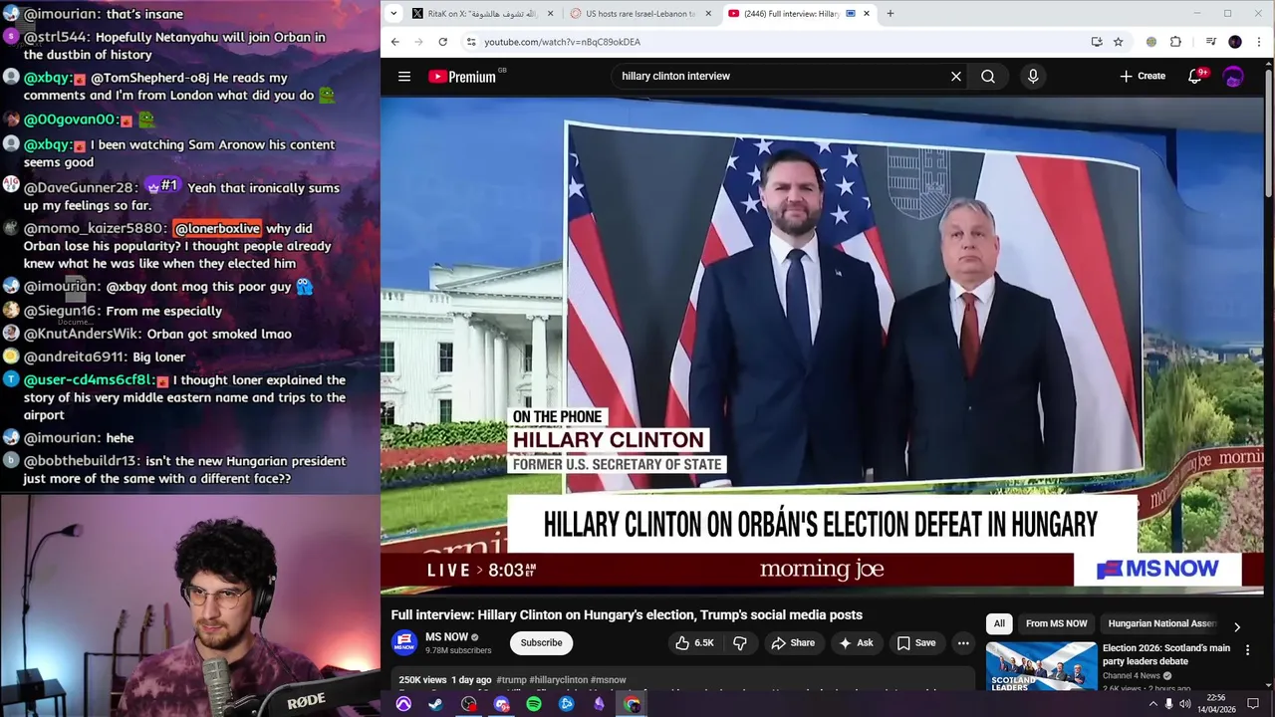Open options for Scotland debate video
1275x717 pixels.
coord(1247,649)
